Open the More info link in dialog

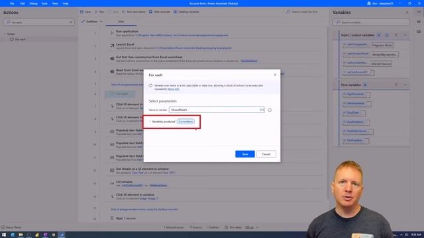tap(173, 89)
